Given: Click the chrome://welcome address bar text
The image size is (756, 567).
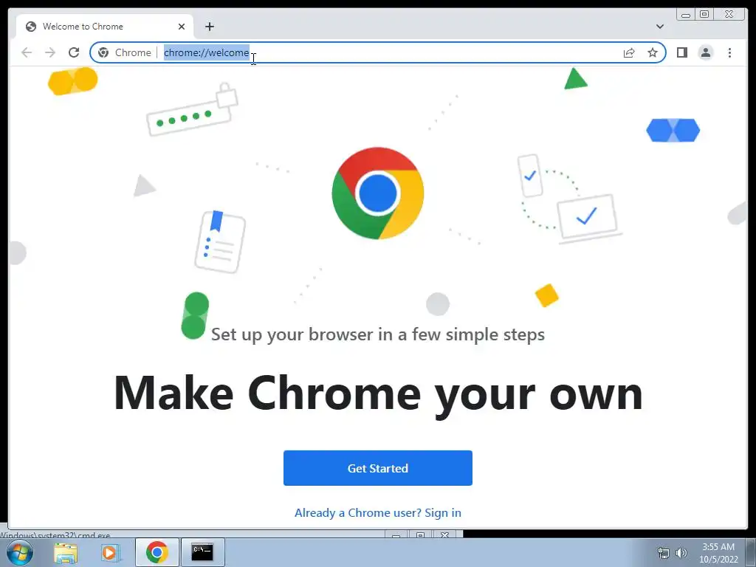Looking at the screenshot, I should point(207,52).
